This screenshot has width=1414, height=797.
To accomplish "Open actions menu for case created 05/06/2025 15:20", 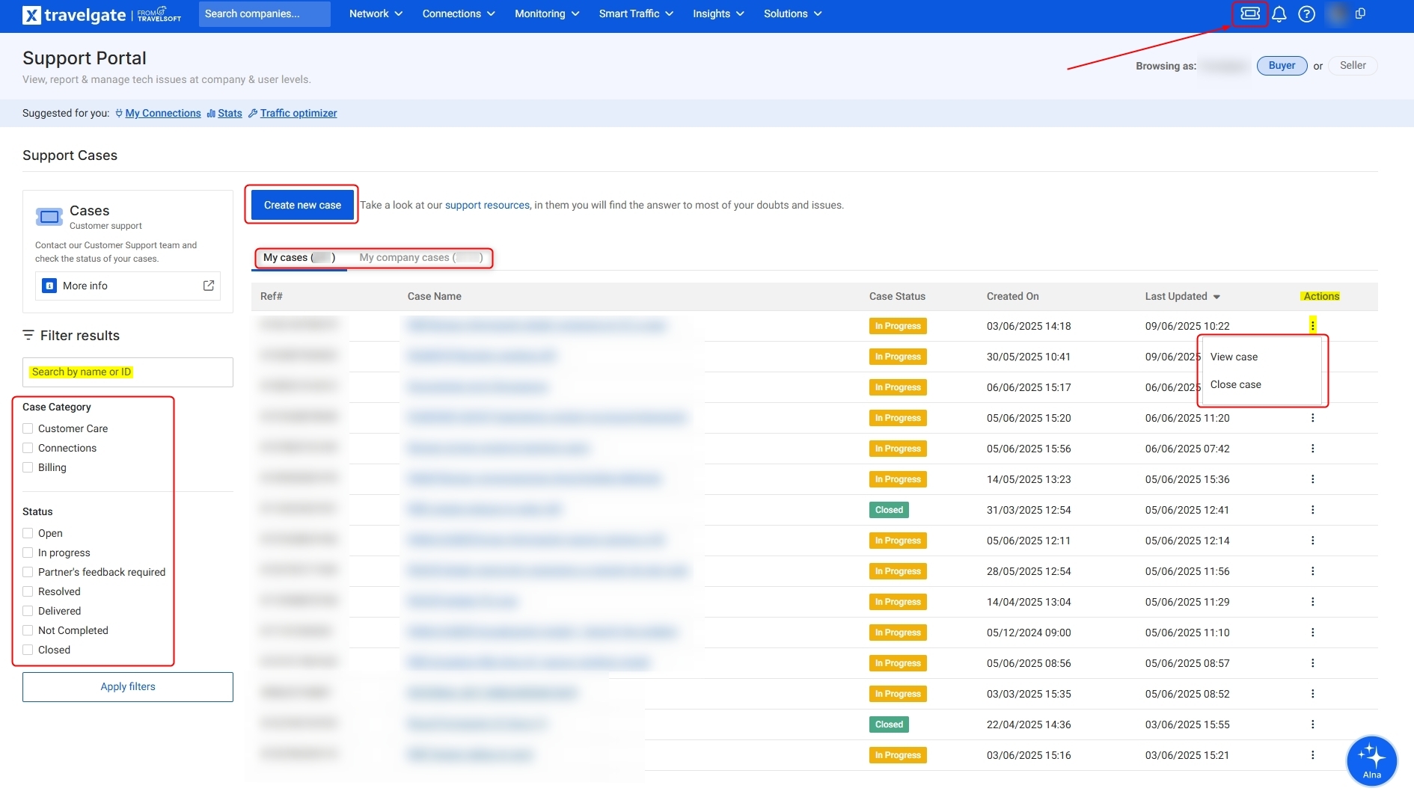I will tap(1312, 418).
